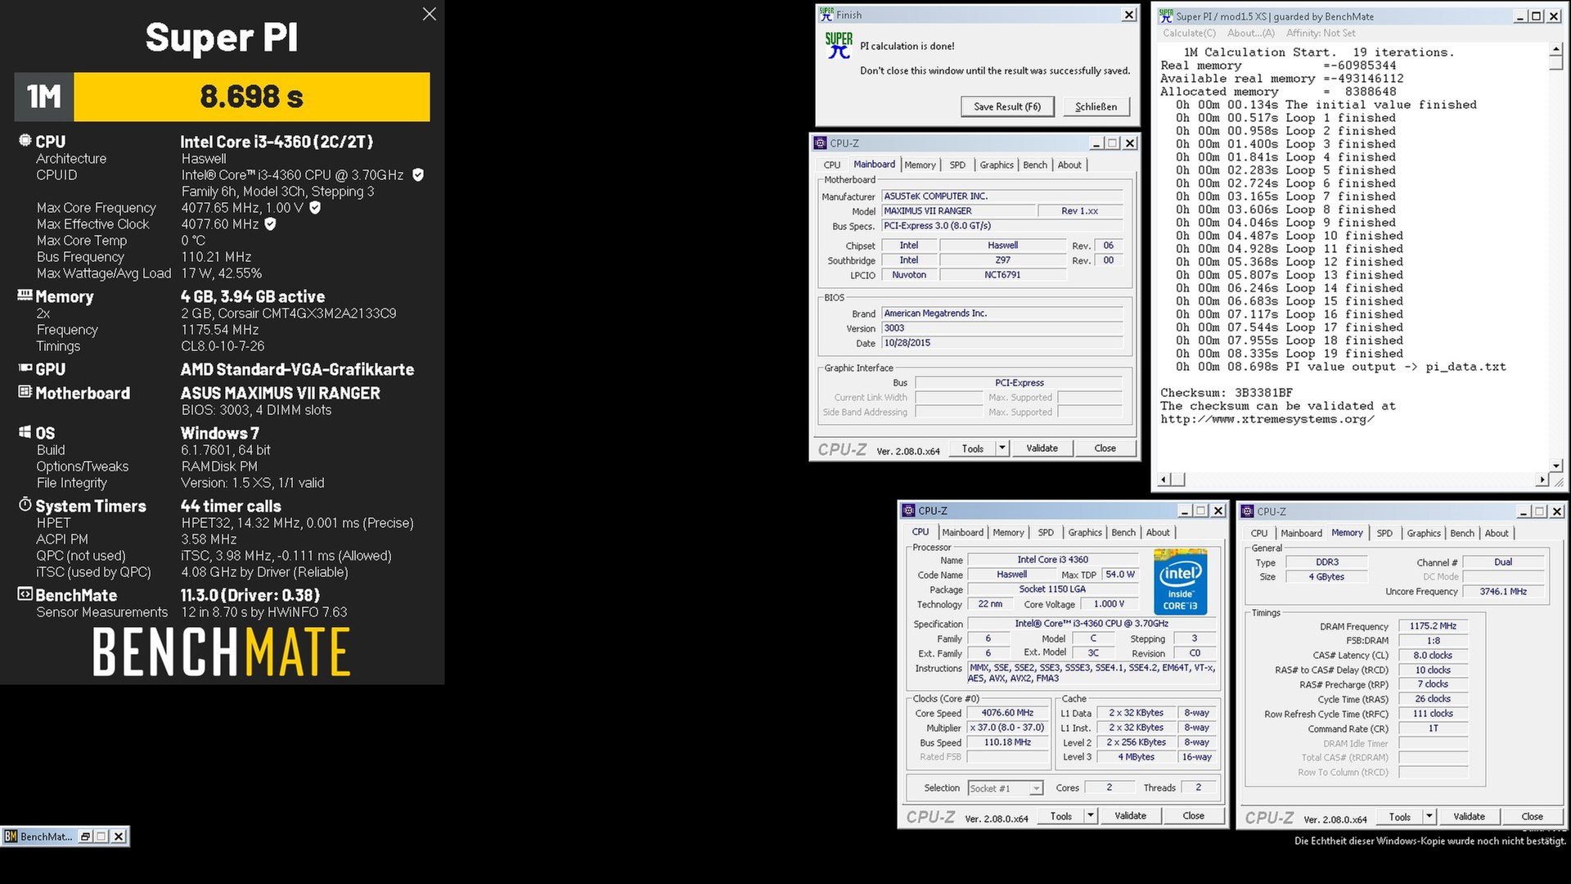The width and height of the screenshot is (1571, 884).
Task: Open About tab in CPU-Z CPU window
Action: pos(1157,533)
